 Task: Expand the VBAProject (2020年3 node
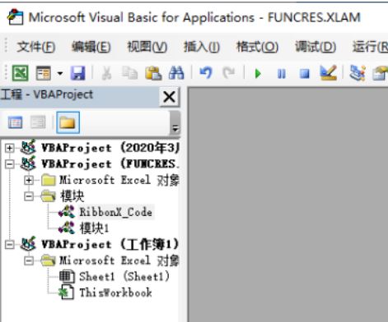coord(10,148)
